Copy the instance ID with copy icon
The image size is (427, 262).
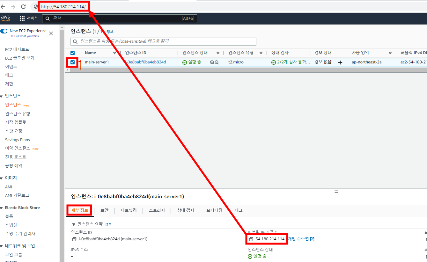click(x=74, y=239)
